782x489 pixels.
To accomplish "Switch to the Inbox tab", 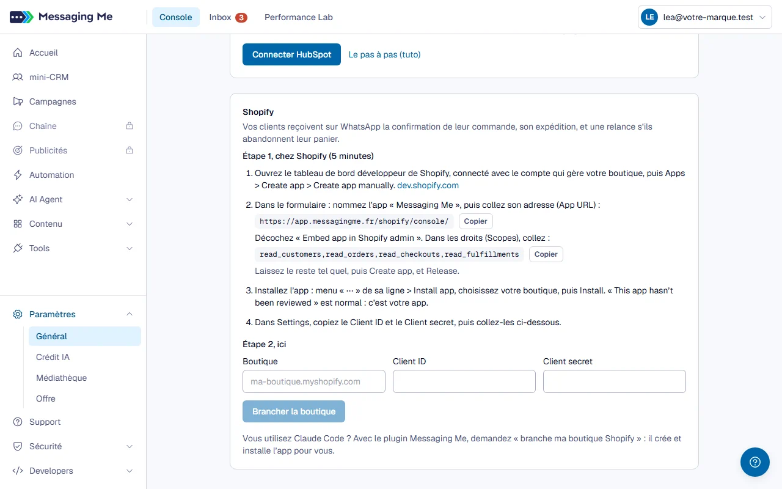I will point(228,17).
